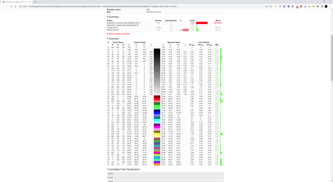Image resolution: width=333 pixels, height=182 pixels.
Task: Click the 'Actual' header in Summary
Action: click(192, 21)
